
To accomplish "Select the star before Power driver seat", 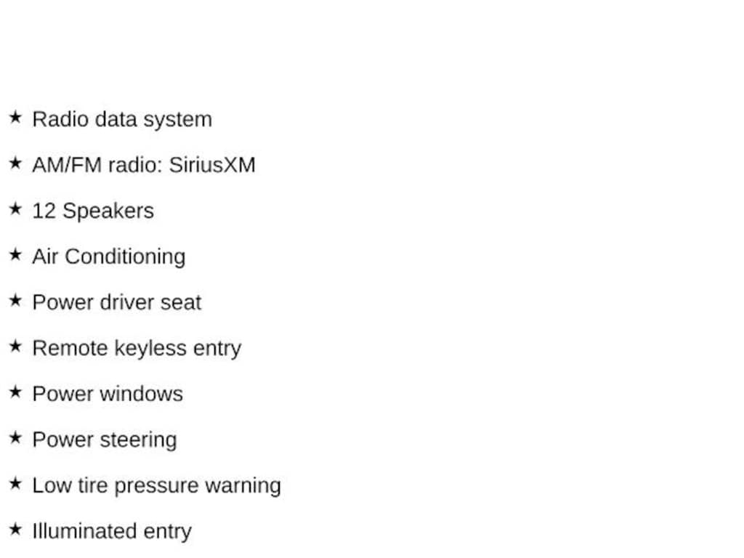I will (15, 300).
